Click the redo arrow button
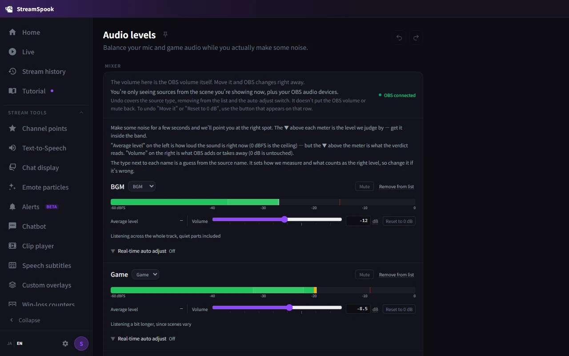The width and height of the screenshot is (569, 356). (x=416, y=38)
